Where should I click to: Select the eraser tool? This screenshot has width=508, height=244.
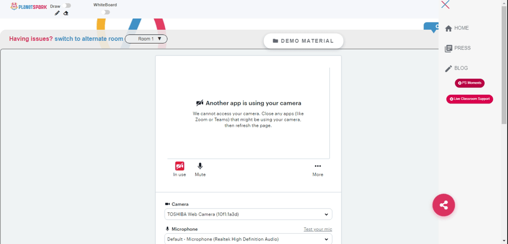coord(66,13)
